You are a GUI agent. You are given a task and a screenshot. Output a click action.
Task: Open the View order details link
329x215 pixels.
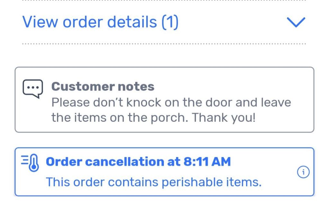coord(100,22)
